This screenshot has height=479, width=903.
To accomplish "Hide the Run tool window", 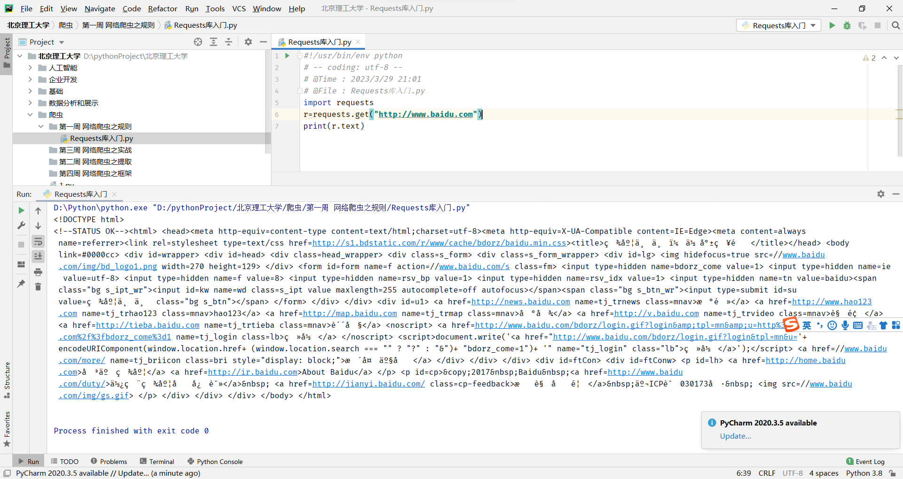I will (x=896, y=194).
